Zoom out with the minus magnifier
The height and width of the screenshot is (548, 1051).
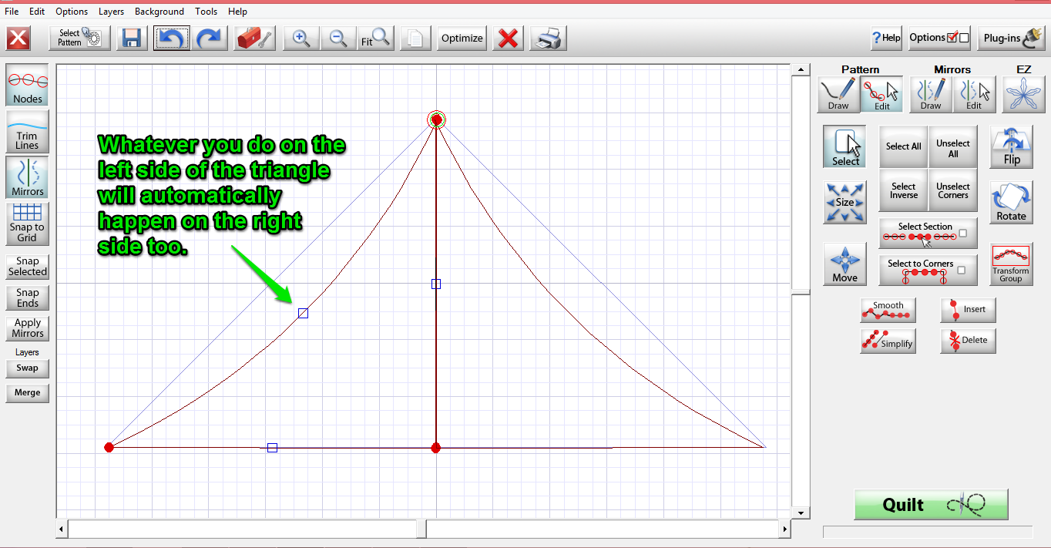tap(337, 38)
